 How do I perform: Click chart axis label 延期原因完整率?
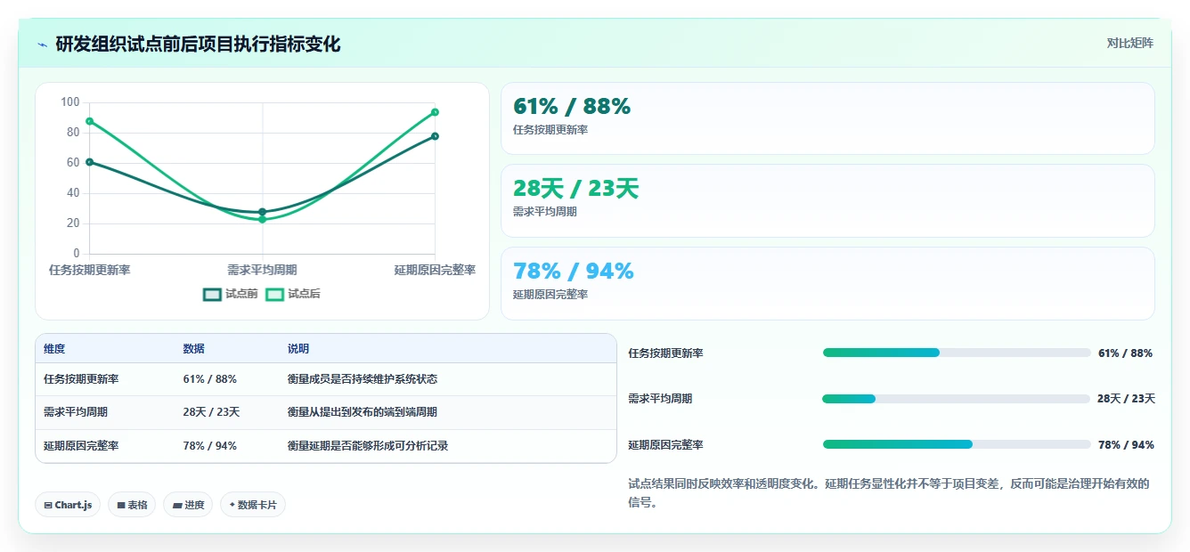435,270
